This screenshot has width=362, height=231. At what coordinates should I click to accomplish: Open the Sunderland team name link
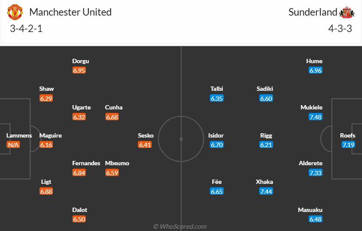click(313, 12)
